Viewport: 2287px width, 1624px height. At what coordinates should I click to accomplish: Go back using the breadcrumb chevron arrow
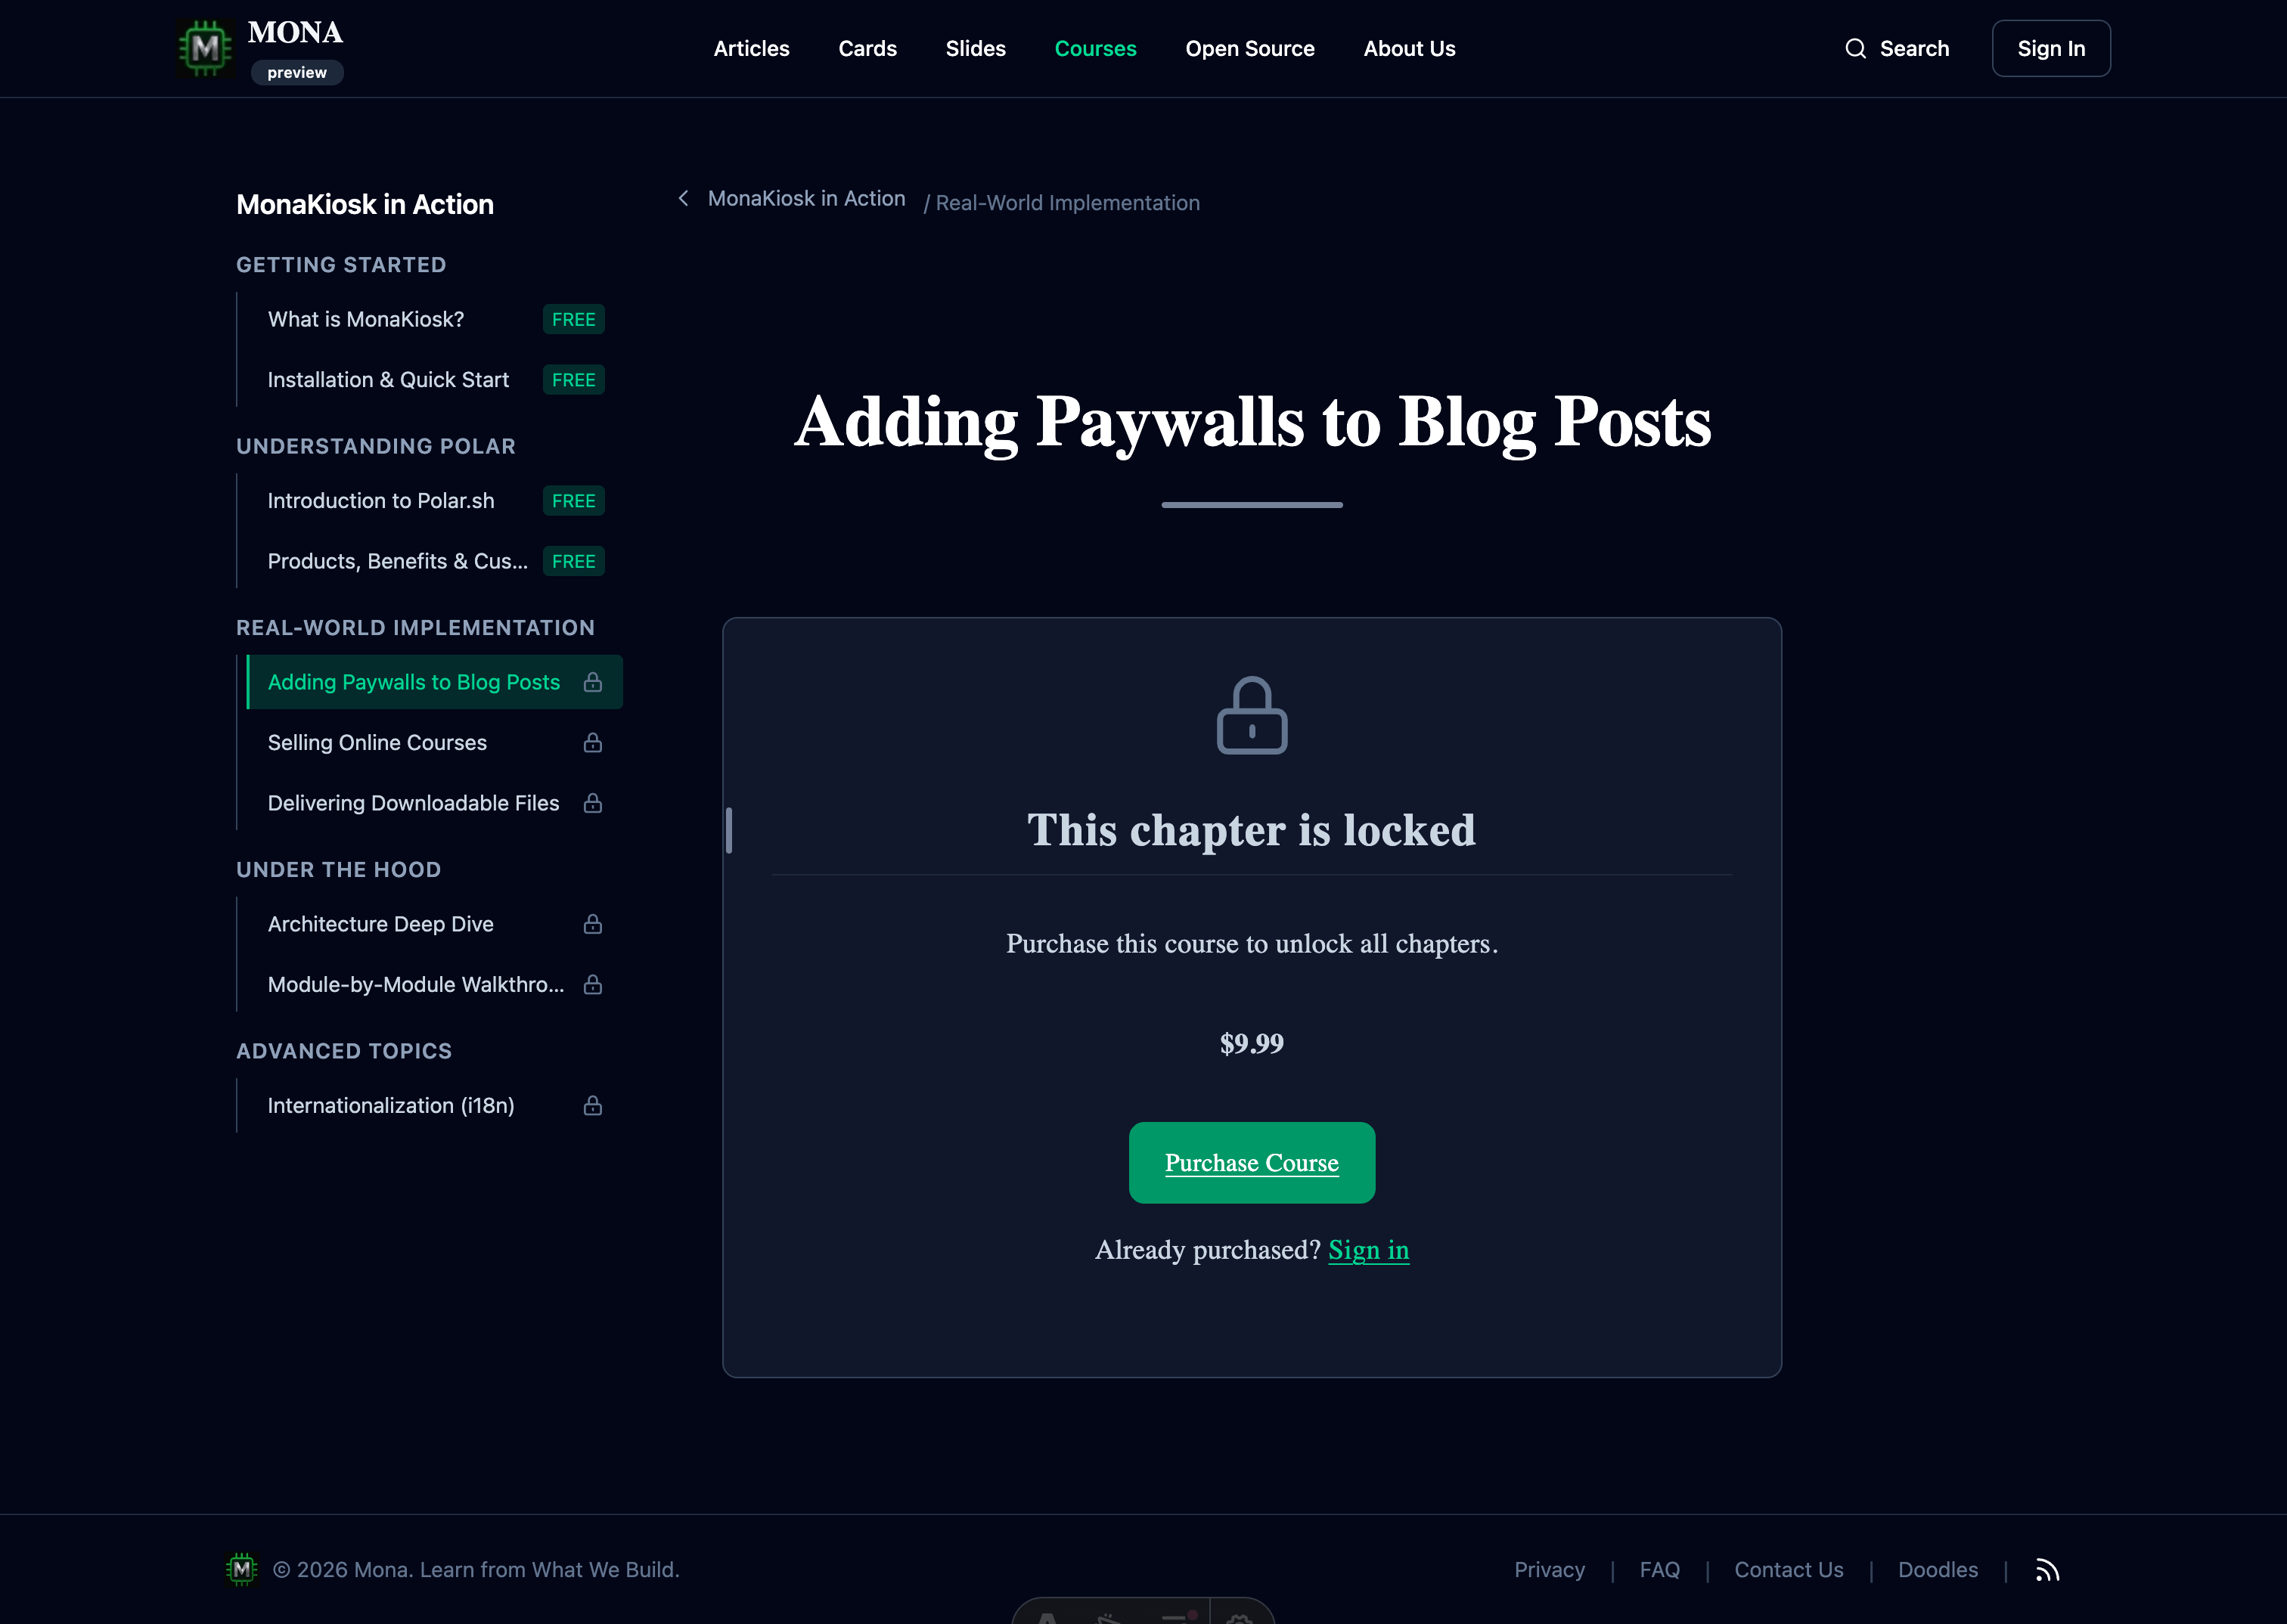[684, 198]
